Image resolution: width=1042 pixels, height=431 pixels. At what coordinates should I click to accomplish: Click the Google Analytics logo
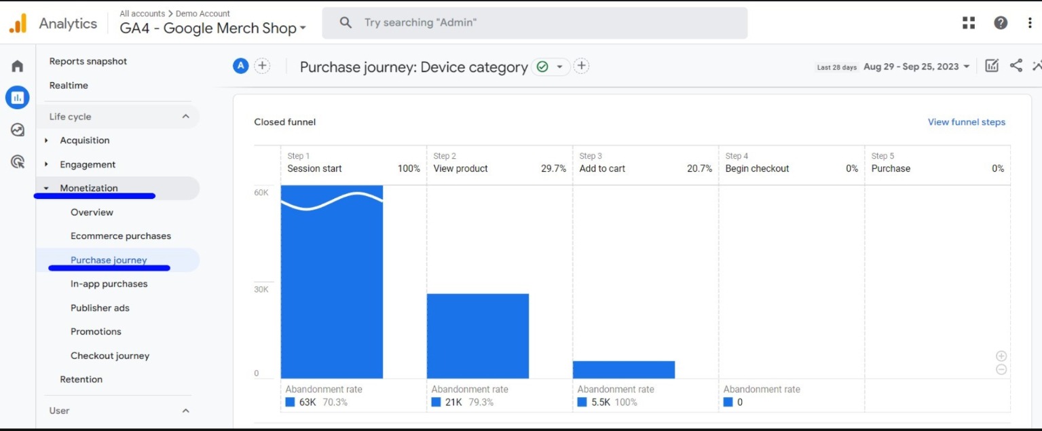click(x=18, y=23)
